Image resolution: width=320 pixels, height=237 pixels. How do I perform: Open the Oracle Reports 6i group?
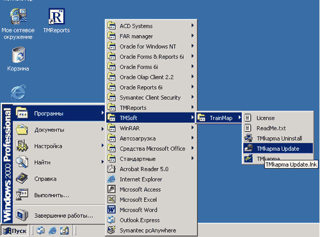(151, 87)
